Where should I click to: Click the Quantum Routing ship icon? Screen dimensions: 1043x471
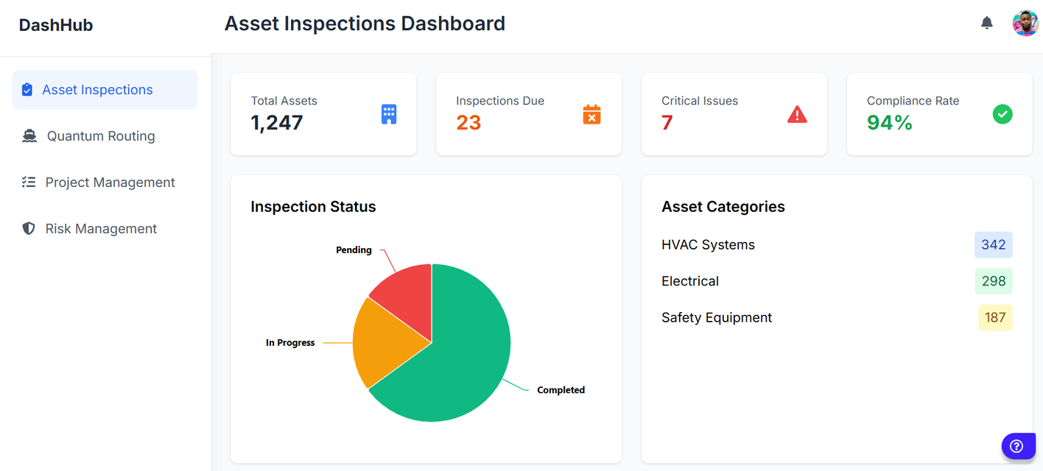pos(28,135)
